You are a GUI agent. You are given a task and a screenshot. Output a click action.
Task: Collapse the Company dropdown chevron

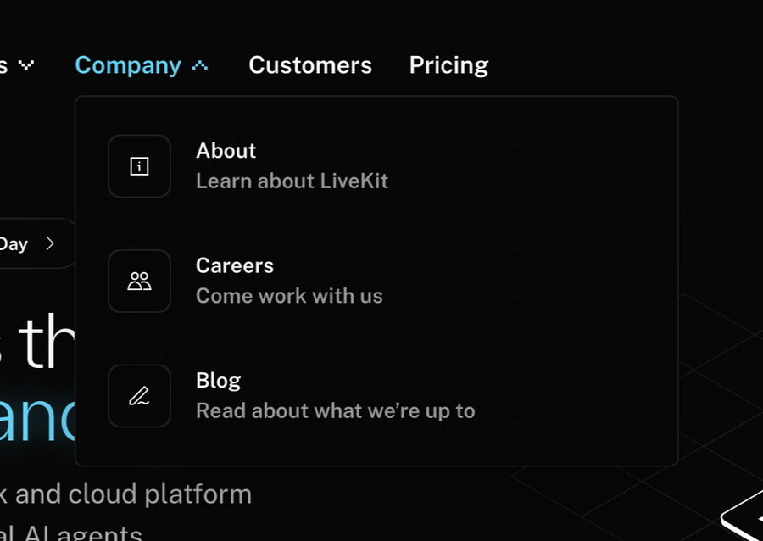[200, 64]
